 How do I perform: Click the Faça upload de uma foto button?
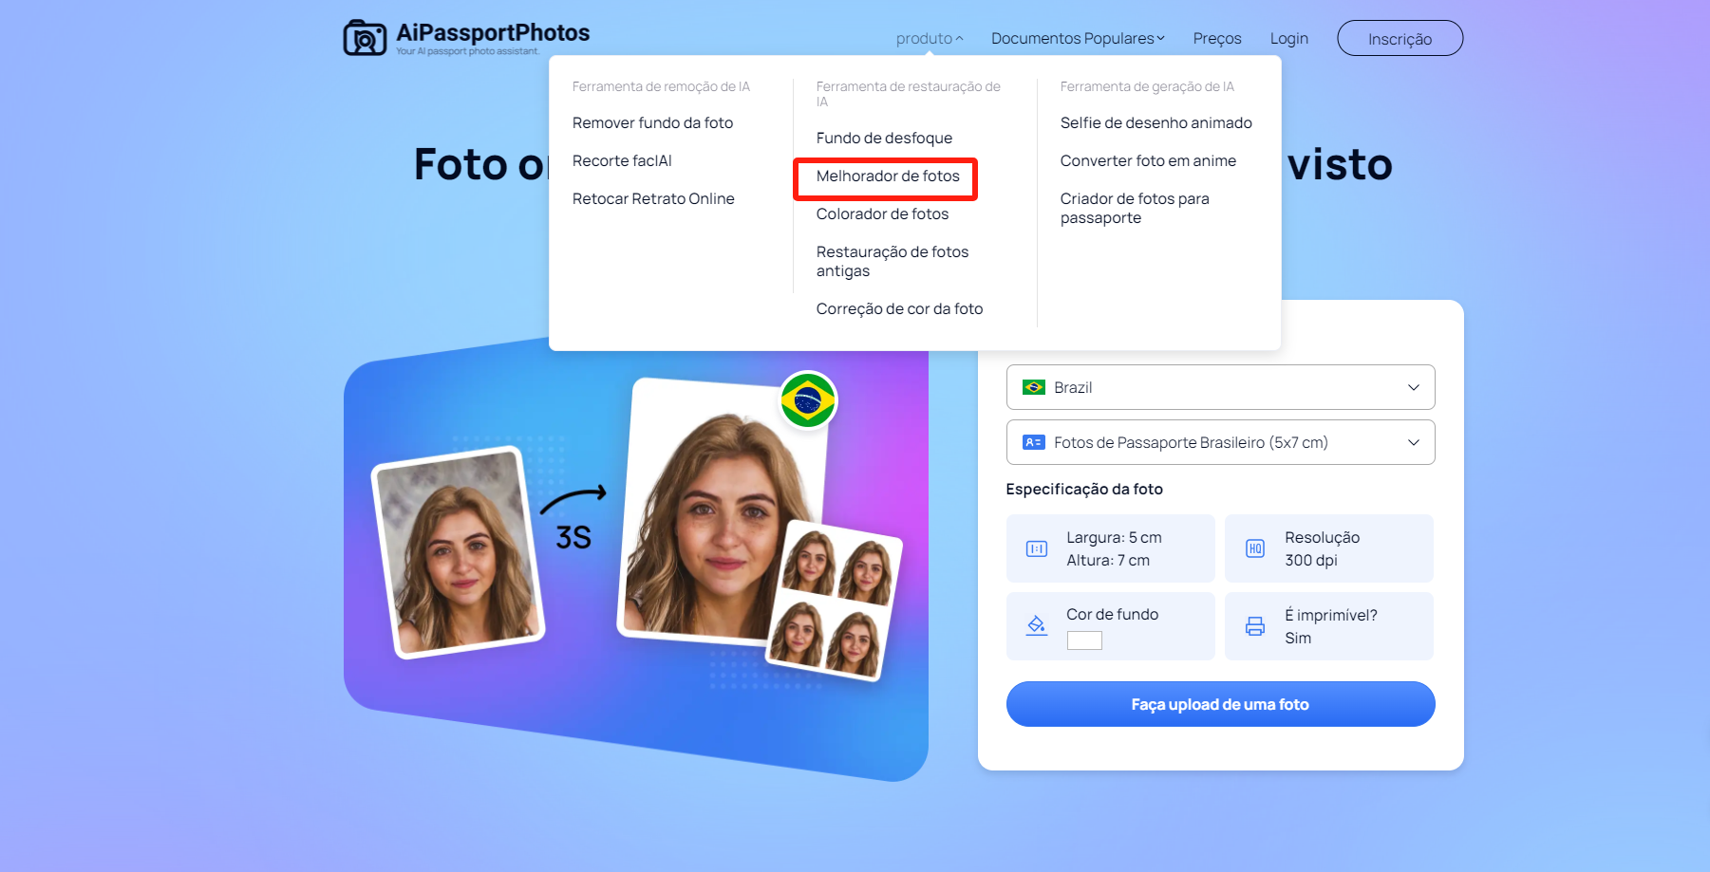(1220, 704)
